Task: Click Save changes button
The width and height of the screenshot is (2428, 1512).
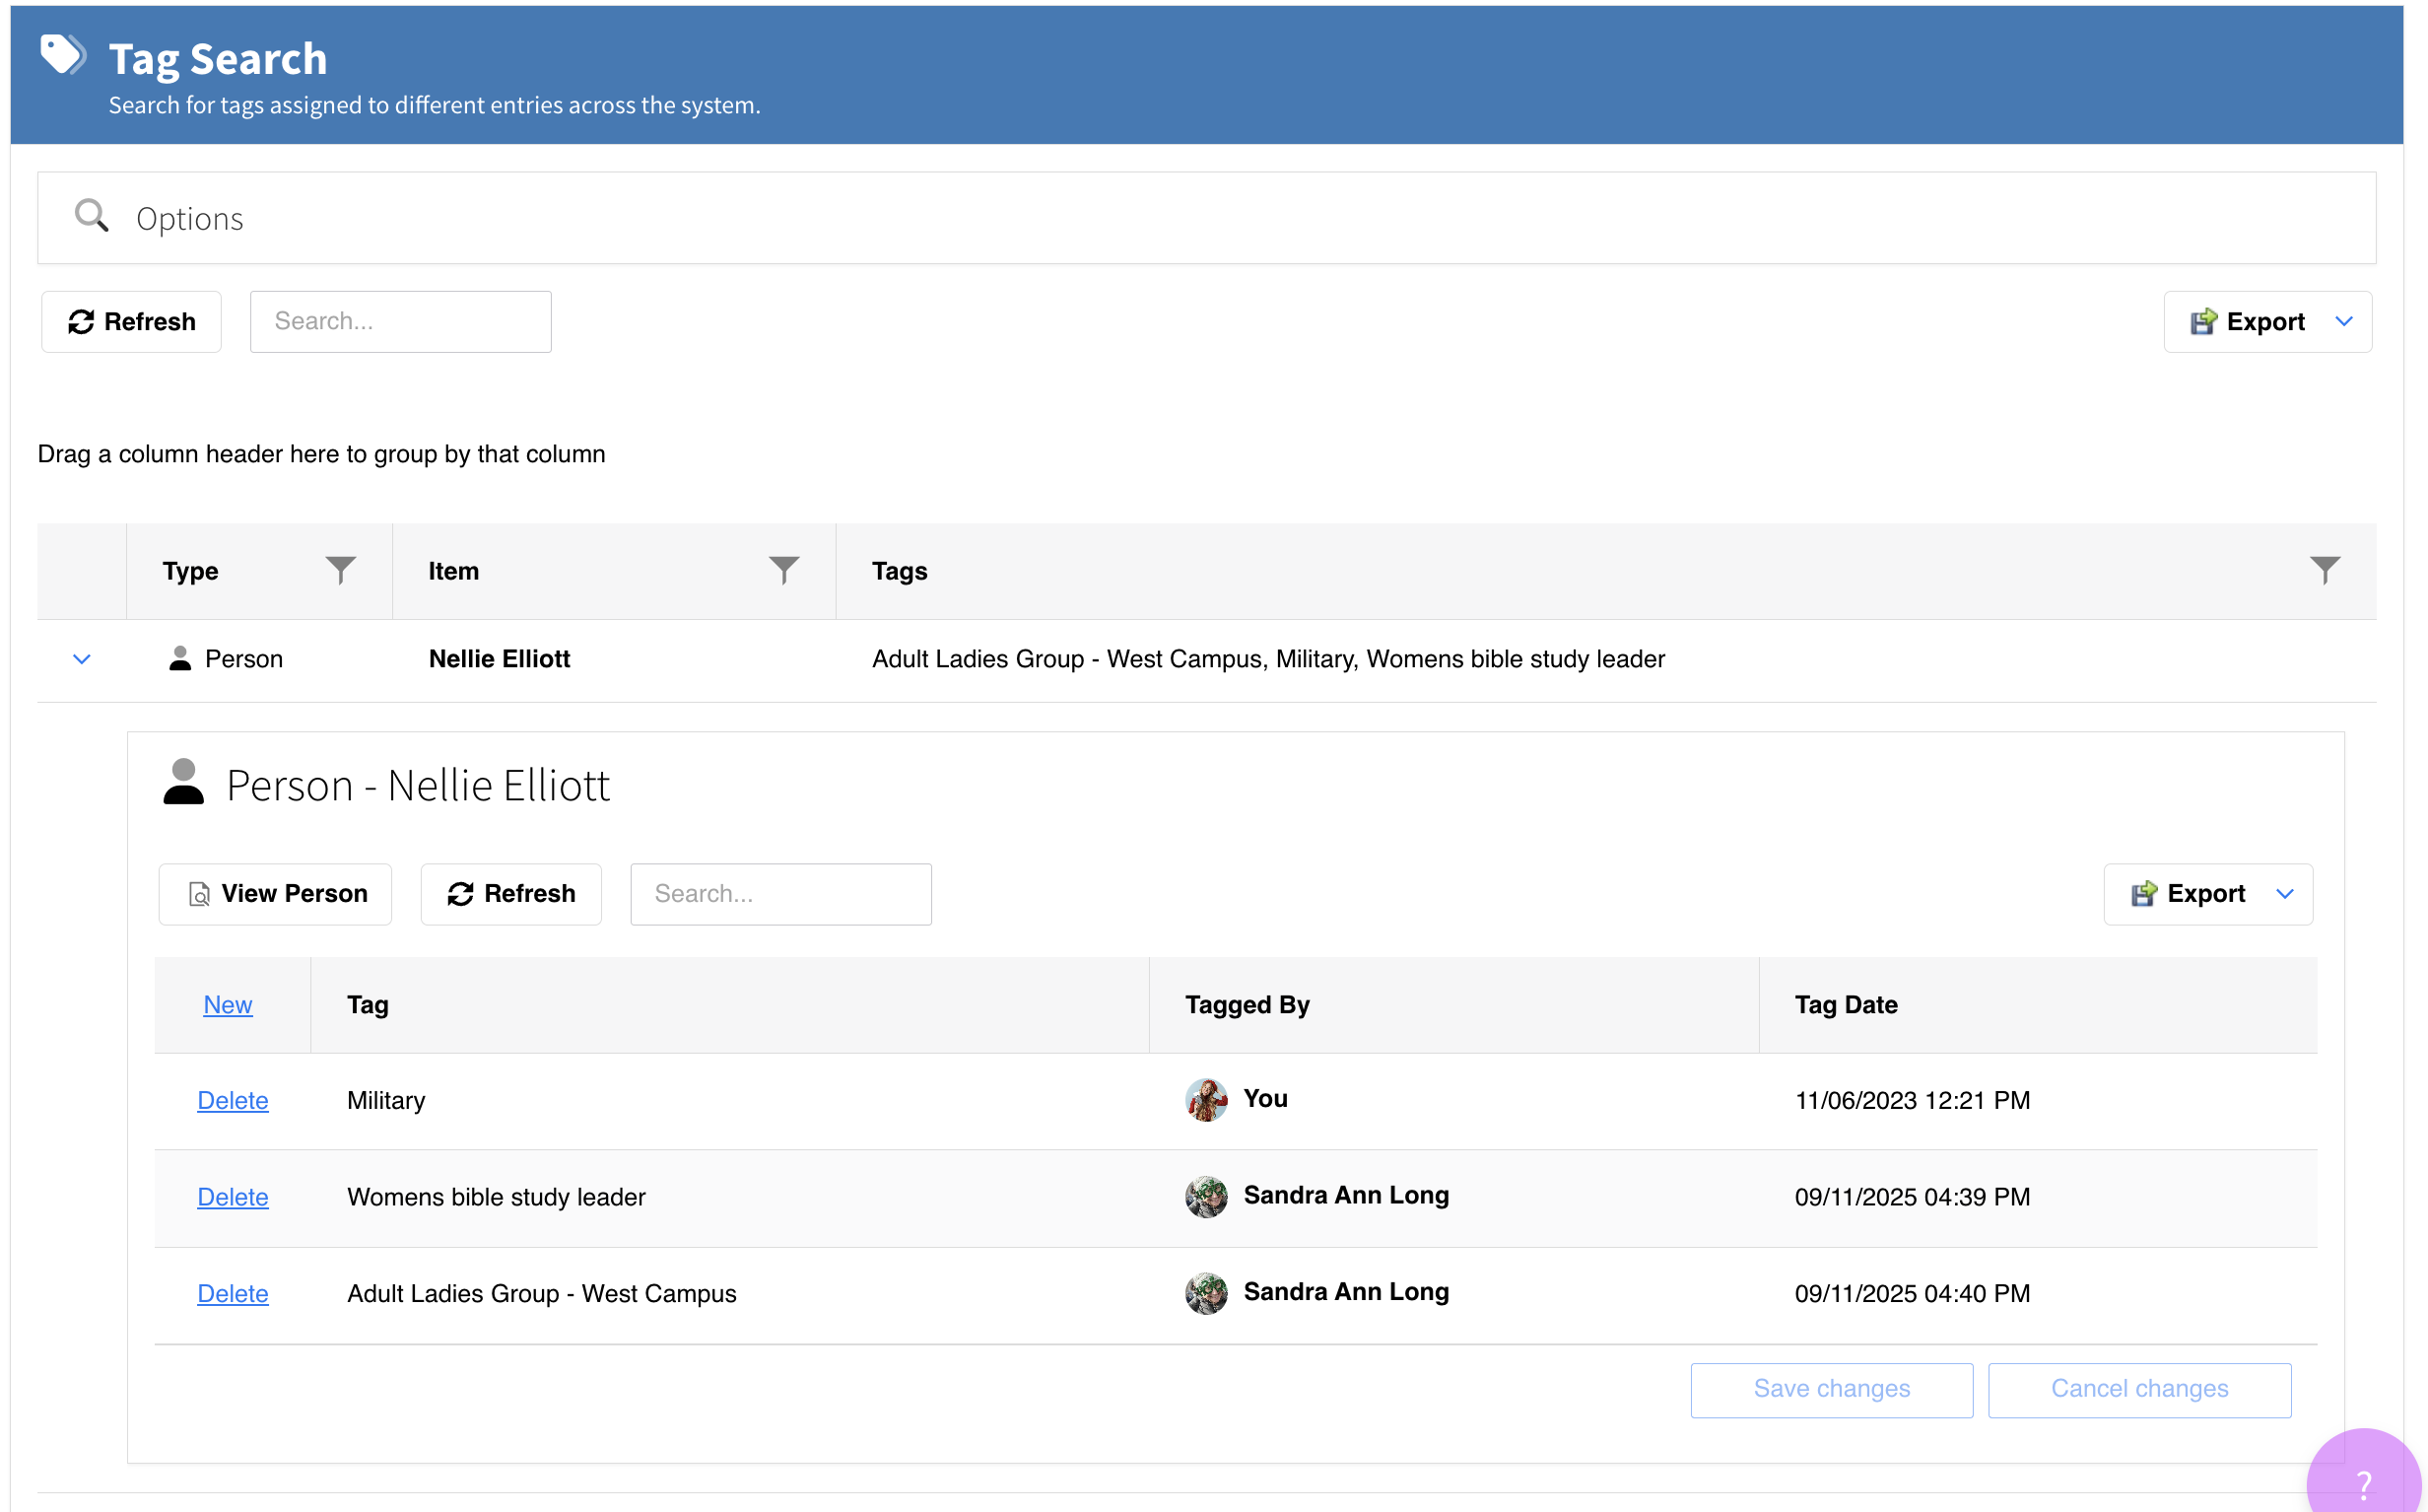Action: (1830, 1388)
